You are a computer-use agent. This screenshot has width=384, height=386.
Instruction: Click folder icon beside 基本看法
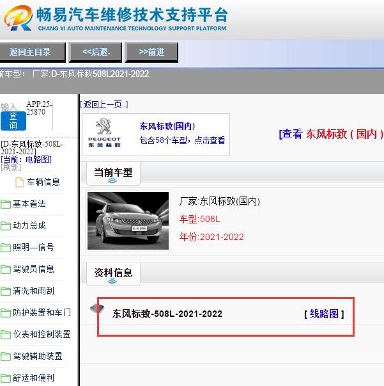click(5, 204)
